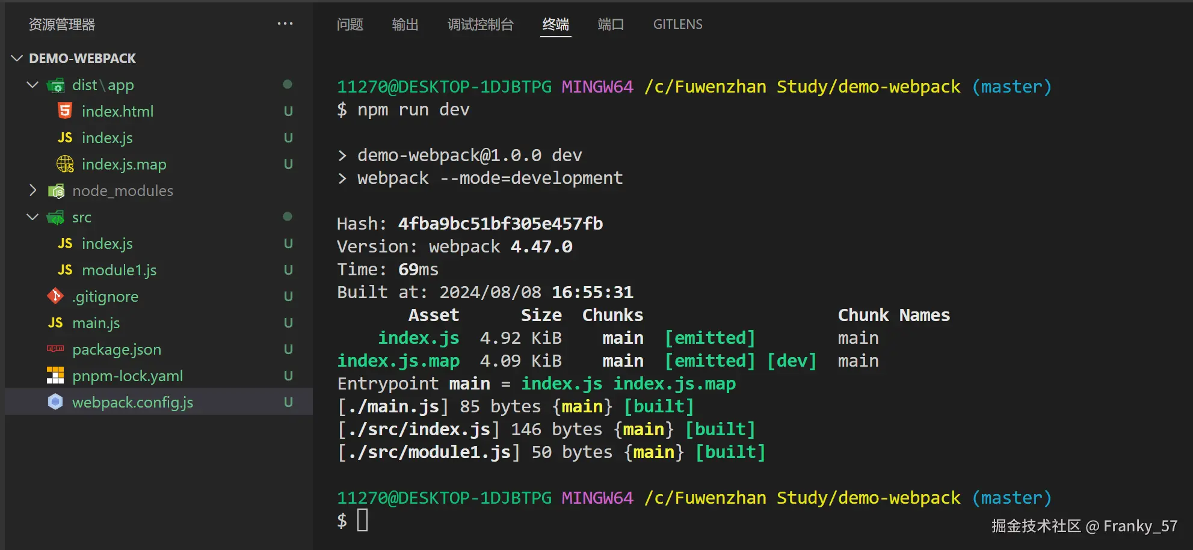Click the globe icon beside index.js.map

tap(65, 164)
